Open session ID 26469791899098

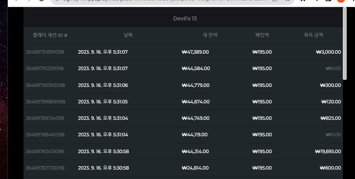tap(45, 52)
